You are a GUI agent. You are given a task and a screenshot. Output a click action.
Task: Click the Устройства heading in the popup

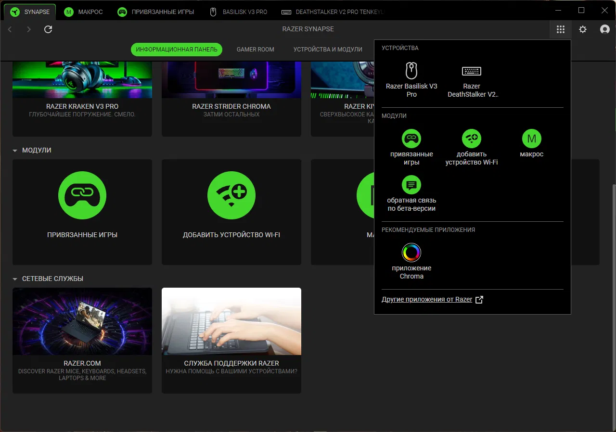coord(400,48)
